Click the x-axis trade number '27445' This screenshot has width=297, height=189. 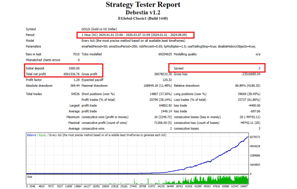133,186
